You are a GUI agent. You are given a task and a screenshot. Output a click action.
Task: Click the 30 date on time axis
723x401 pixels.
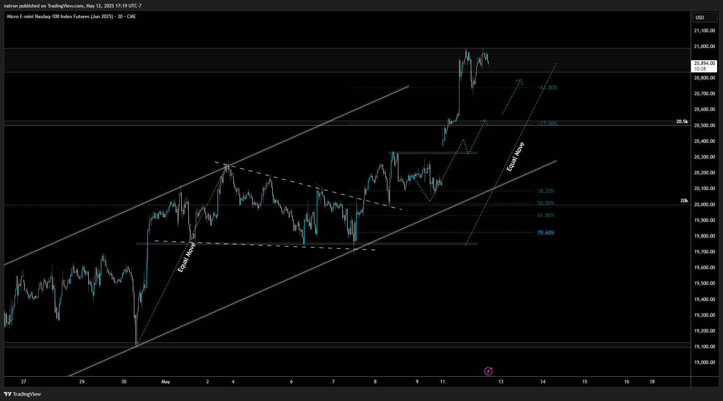coord(124,382)
